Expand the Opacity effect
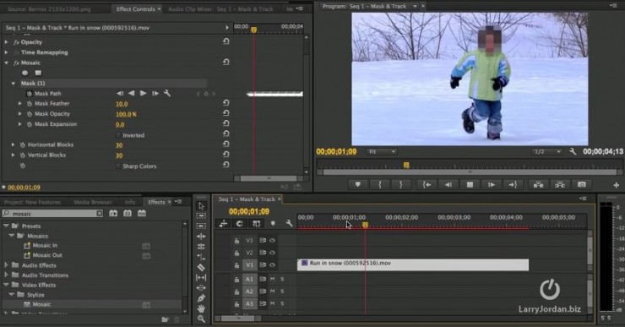This screenshot has height=327, width=625. coord(7,42)
